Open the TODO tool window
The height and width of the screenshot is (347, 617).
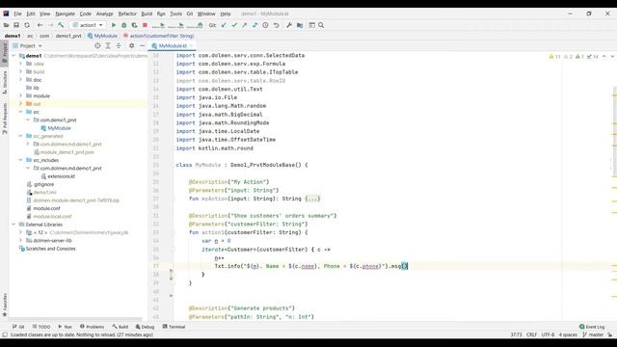click(41, 327)
